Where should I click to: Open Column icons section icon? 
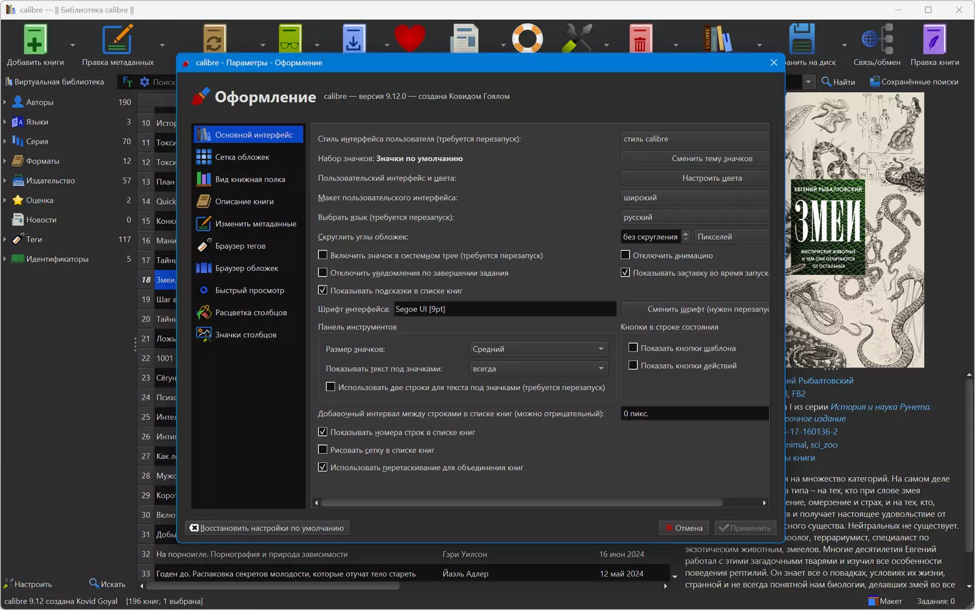click(203, 334)
